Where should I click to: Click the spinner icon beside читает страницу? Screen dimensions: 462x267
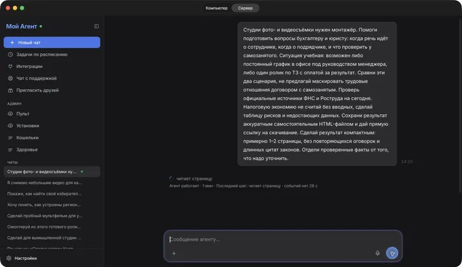171,178
